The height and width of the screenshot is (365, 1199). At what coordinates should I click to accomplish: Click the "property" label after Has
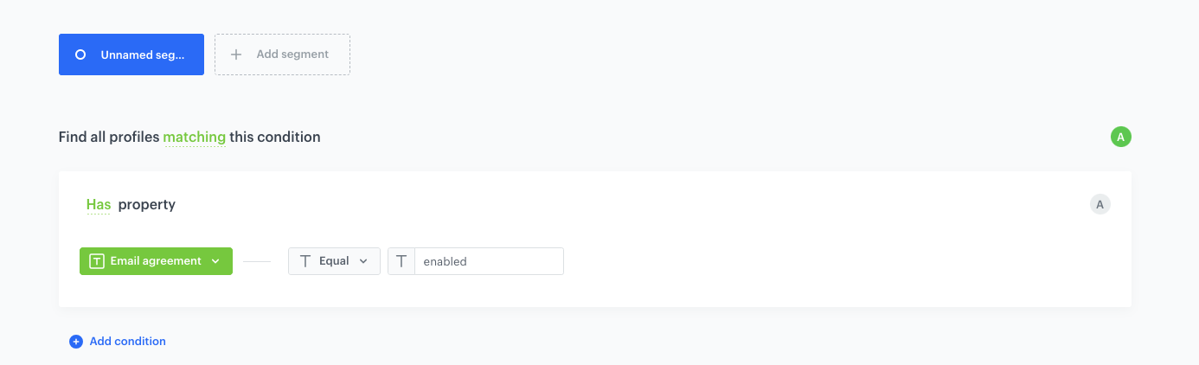pyautogui.click(x=147, y=205)
